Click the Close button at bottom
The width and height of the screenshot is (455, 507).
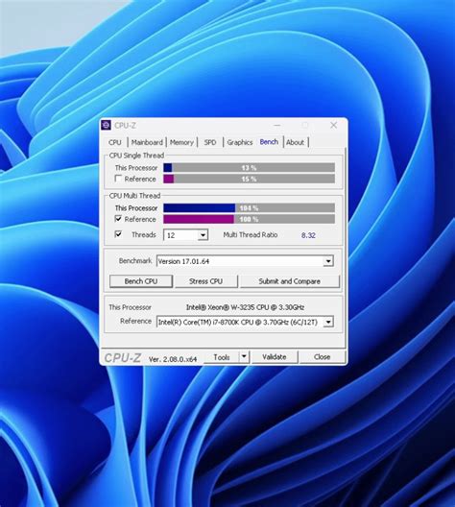(323, 357)
